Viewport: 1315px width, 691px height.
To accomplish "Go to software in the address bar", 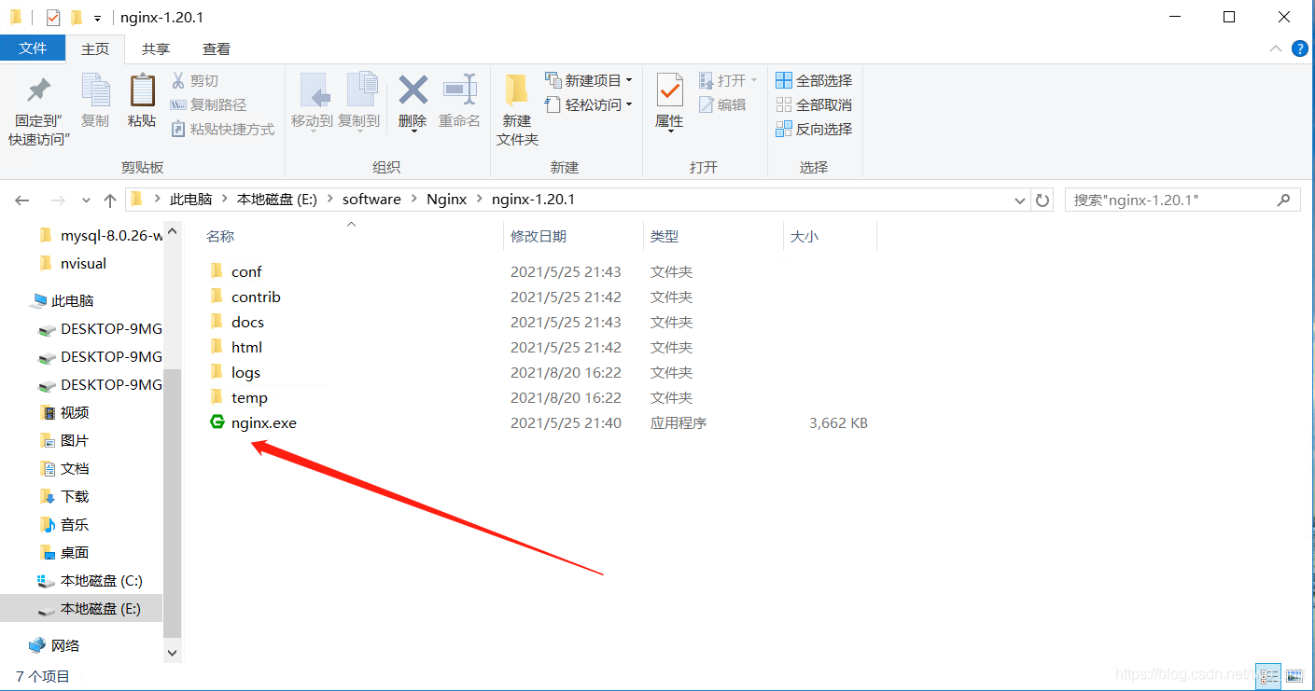I will point(371,200).
